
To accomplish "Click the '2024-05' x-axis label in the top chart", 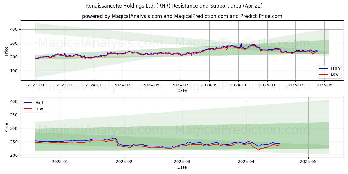I will [x=151, y=85].
